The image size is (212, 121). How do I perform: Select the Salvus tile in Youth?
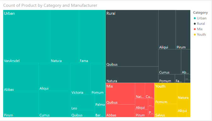point(166,110)
